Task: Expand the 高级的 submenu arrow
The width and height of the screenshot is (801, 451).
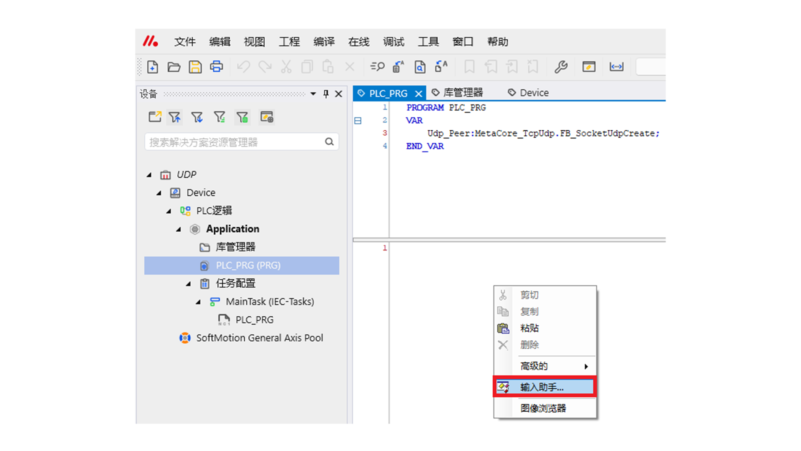Action: coord(586,366)
